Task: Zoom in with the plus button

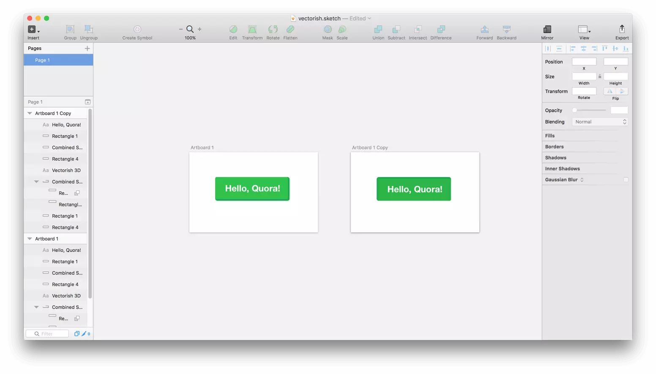Action: [x=200, y=29]
